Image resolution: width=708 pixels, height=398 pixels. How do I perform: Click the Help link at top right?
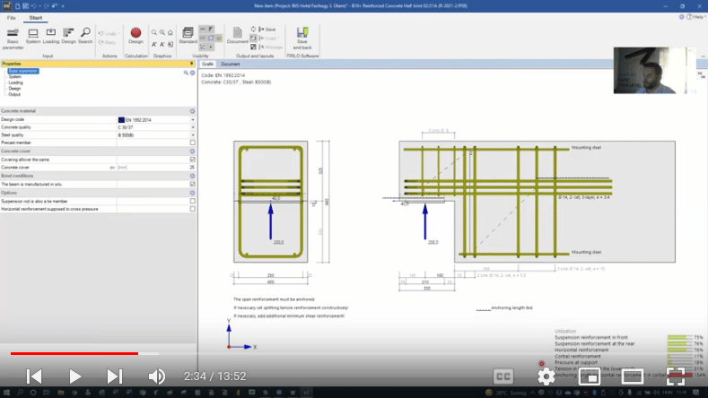click(697, 17)
